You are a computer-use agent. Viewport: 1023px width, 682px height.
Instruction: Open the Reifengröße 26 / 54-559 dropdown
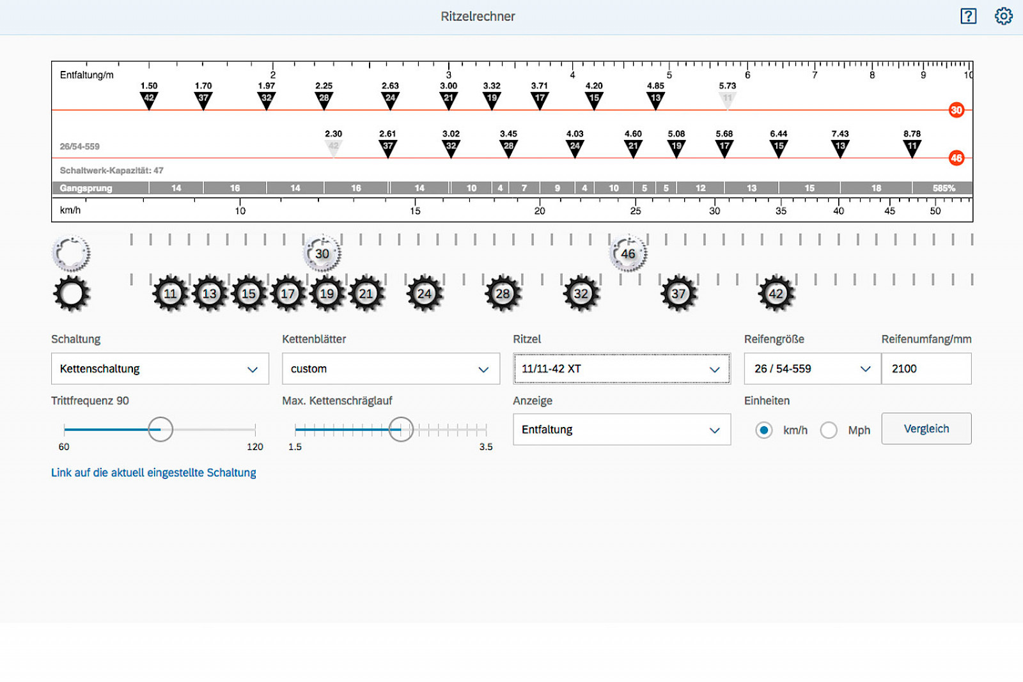click(x=812, y=369)
